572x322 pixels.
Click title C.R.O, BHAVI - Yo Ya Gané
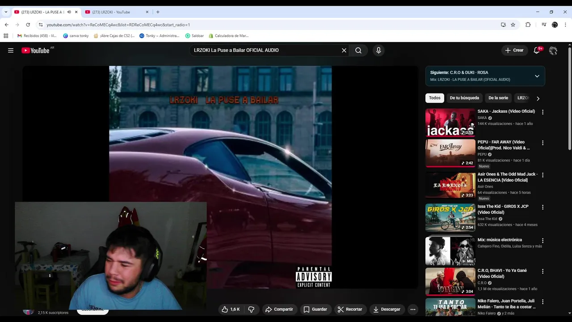503,273
